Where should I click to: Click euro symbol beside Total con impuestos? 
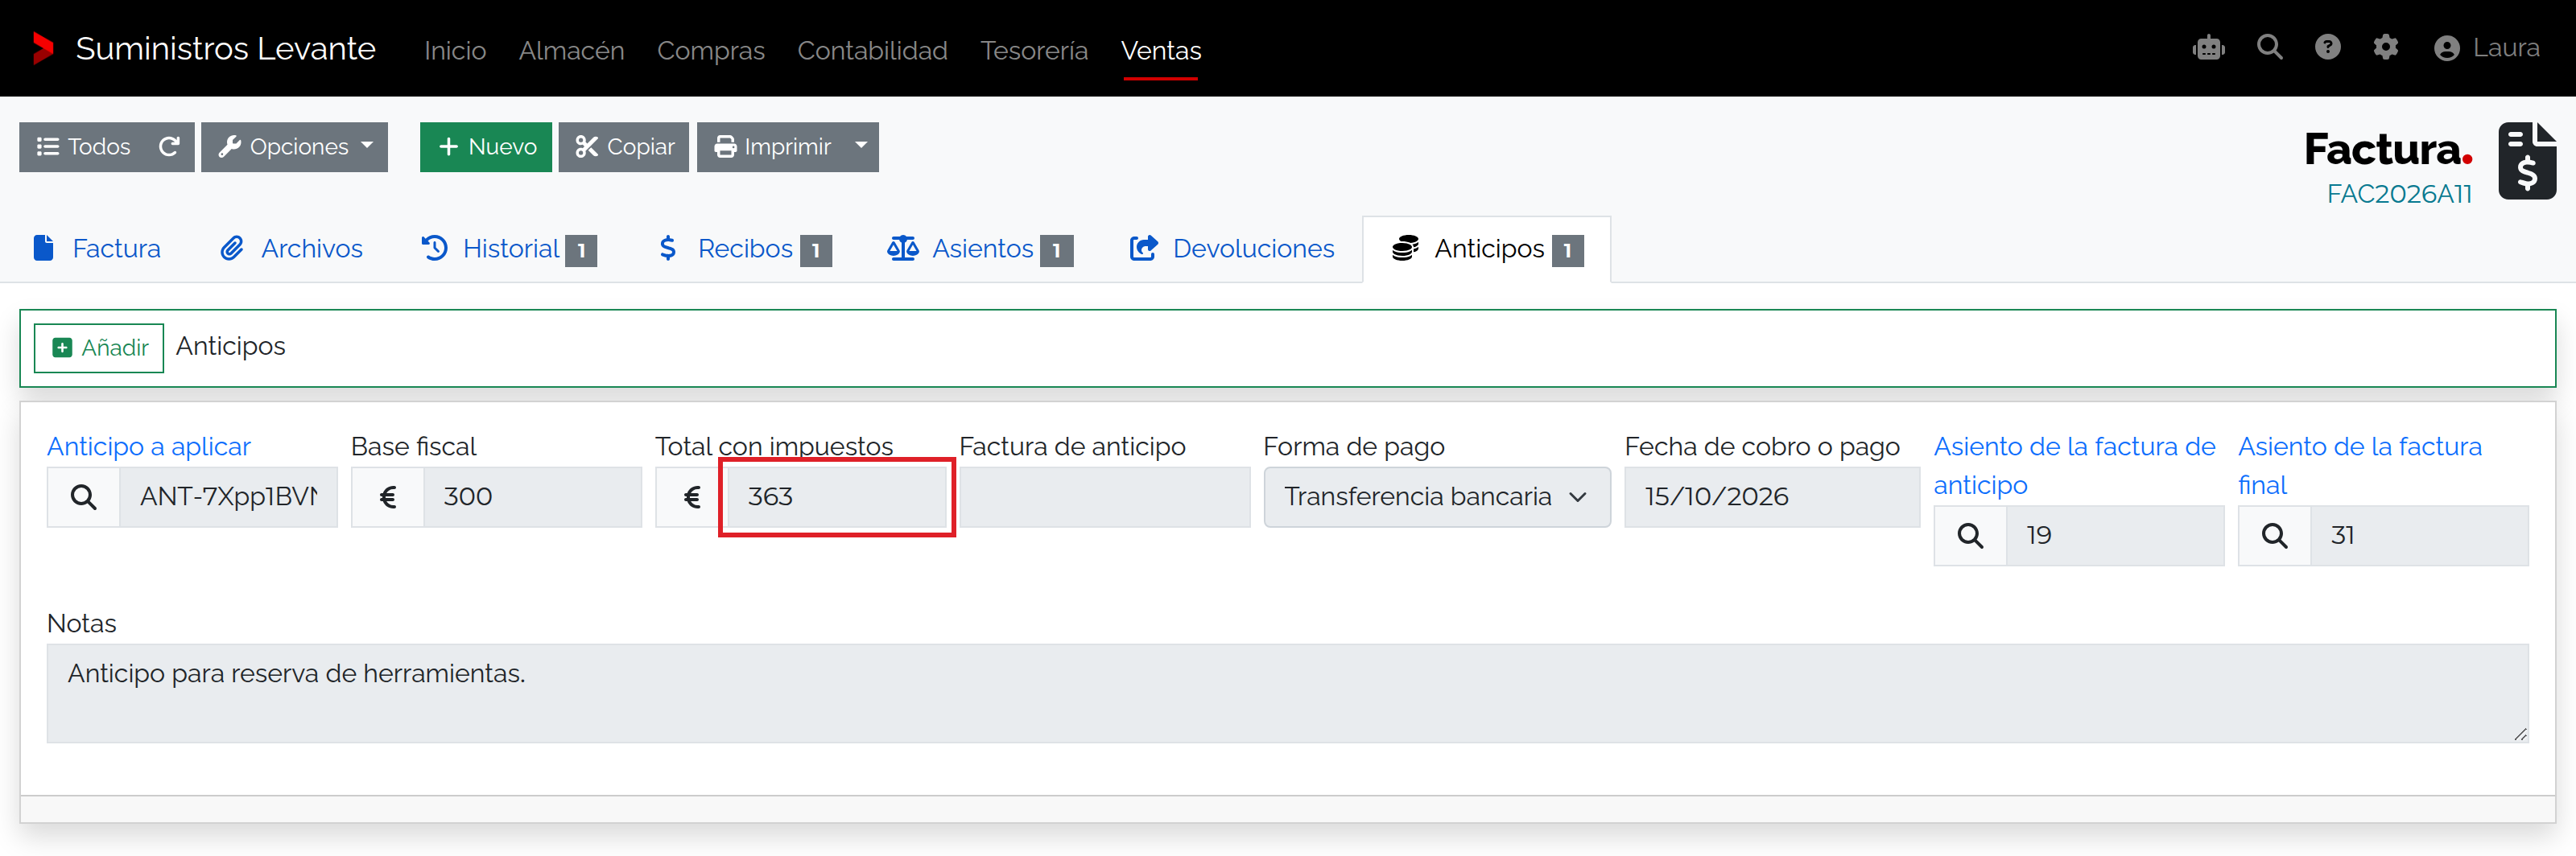[x=692, y=496]
